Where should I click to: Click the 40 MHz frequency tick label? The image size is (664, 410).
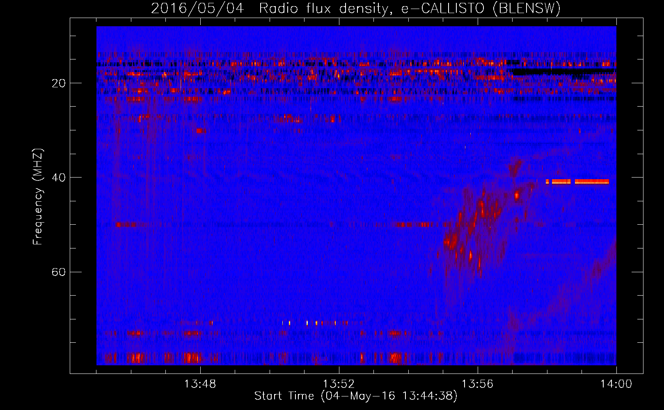click(x=59, y=178)
